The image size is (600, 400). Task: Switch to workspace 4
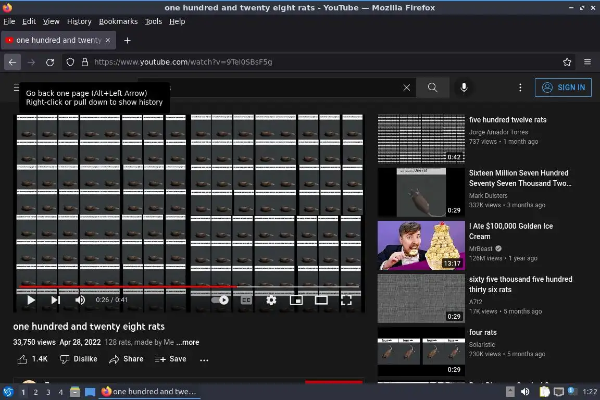tap(61, 392)
